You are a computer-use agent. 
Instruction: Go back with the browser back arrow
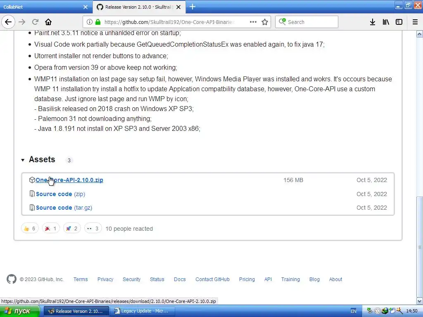click(8, 22)
